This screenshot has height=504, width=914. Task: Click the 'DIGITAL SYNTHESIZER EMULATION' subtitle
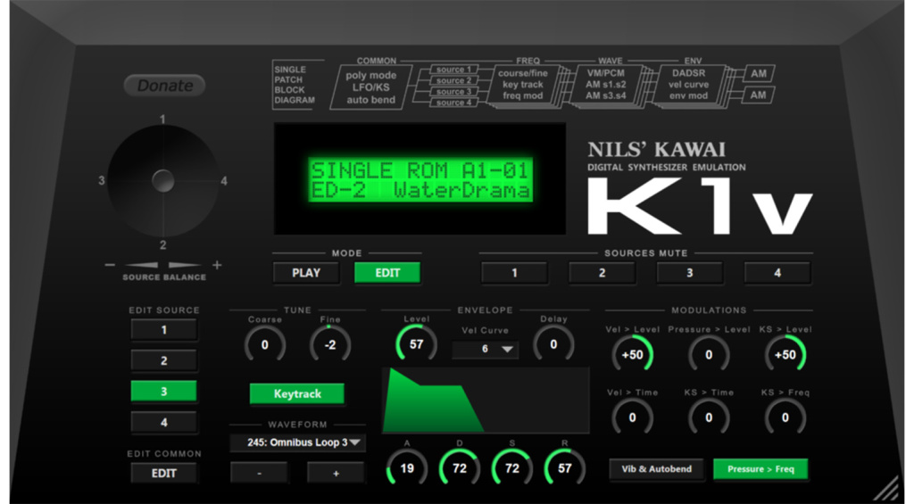(x=667, y=167)
